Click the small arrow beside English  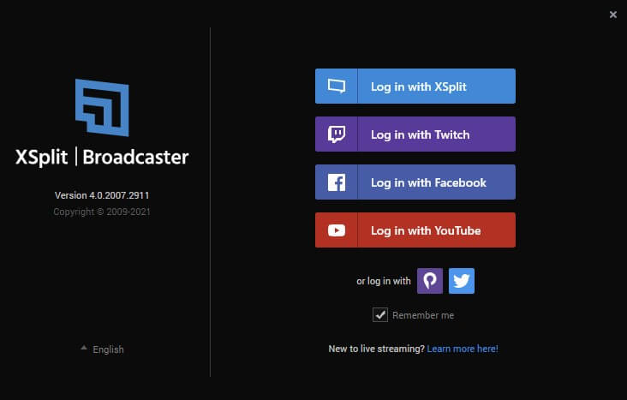click(x=84, y=349)
